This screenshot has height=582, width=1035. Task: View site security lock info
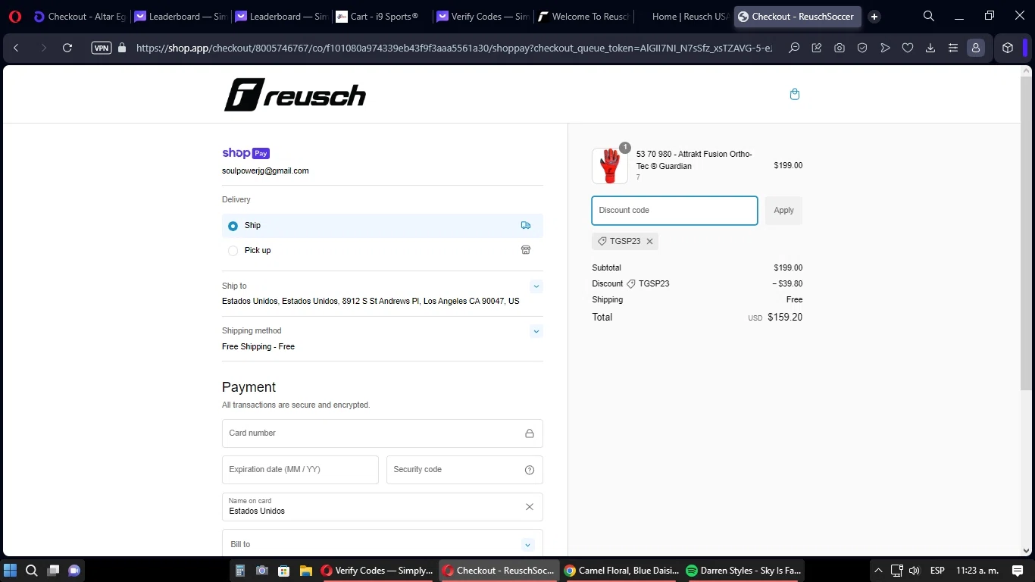coord(122,48)
